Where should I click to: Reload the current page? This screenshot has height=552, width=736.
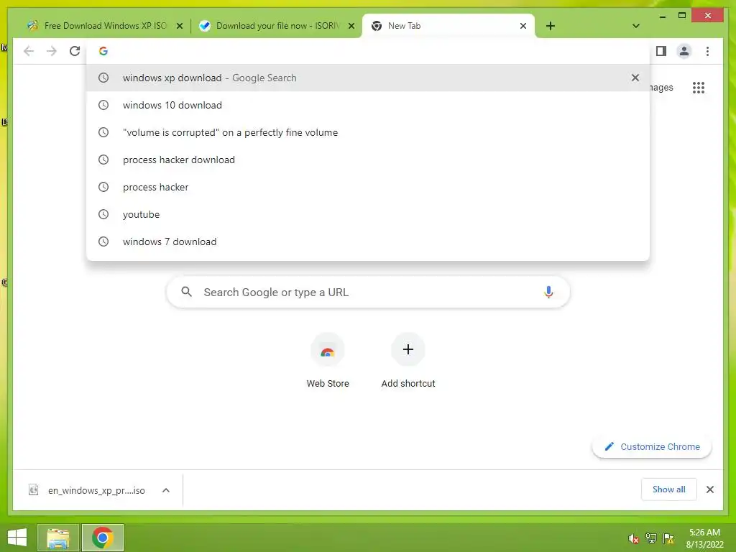75,51
